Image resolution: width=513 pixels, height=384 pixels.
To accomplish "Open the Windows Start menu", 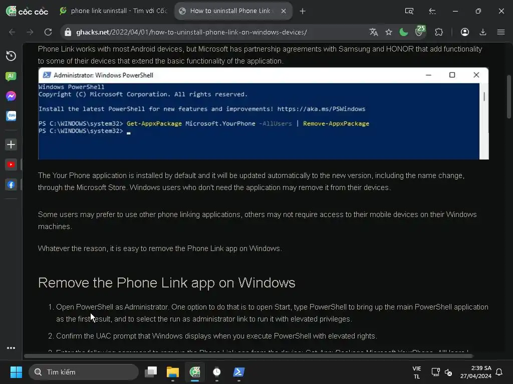I will coord(16,372).
